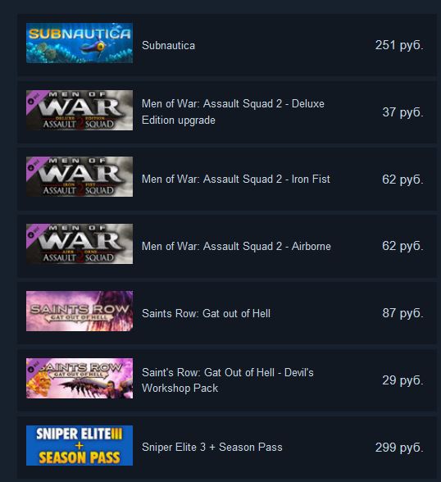Open Men of War: Assault Squad 2 - Airborne title
Screen dimensions: 441x482
(236, 246)
